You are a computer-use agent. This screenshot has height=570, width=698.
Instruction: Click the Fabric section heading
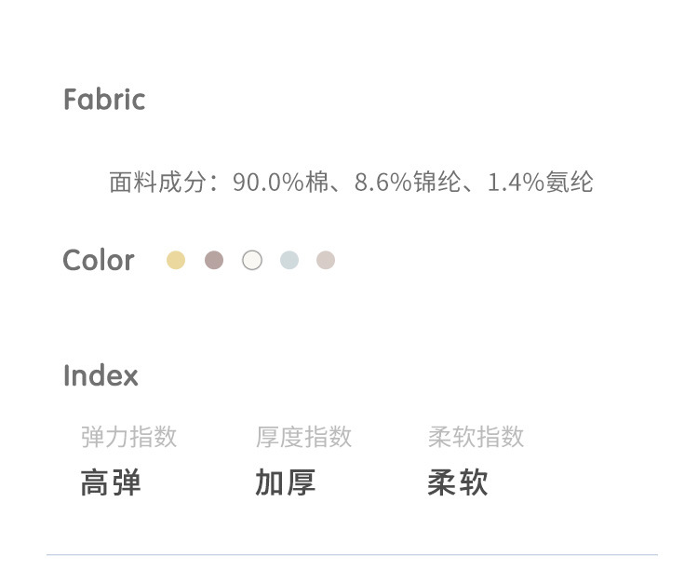click(x=104, y=100)
